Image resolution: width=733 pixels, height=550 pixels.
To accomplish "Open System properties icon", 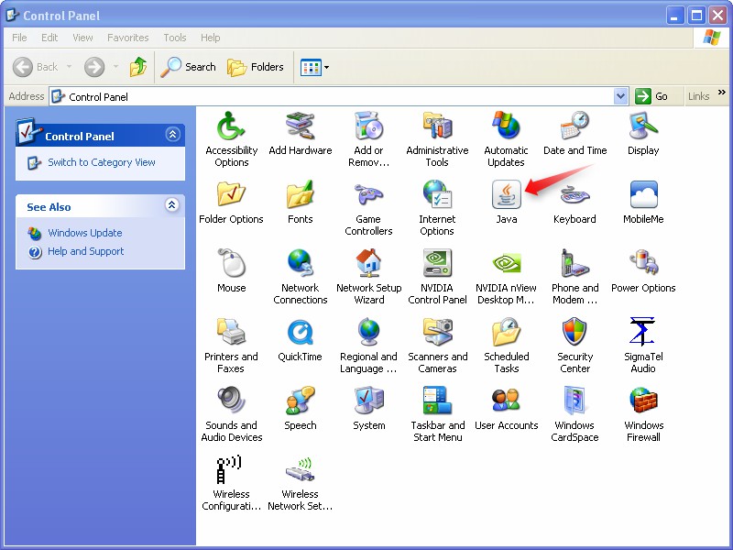I will (368, 401).
